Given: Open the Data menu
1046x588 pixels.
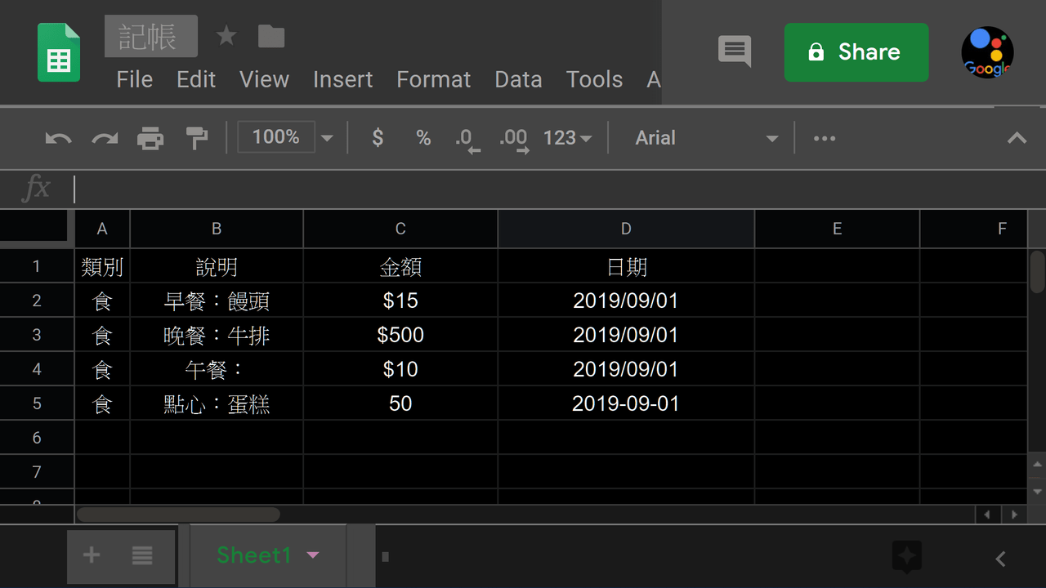Looking at the screenshot, I should coord(518,79).
